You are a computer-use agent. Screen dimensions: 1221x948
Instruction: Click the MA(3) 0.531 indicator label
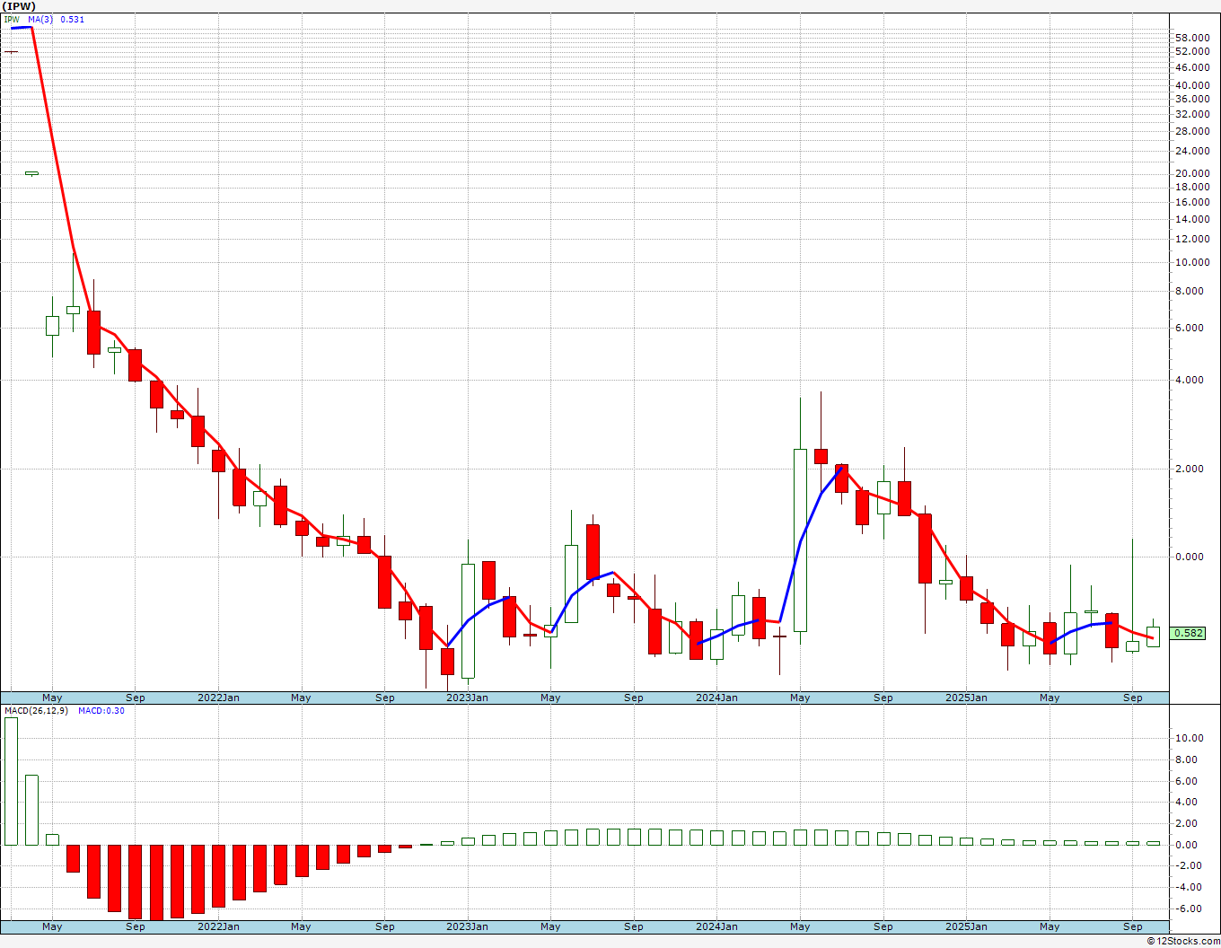point(56,19)
